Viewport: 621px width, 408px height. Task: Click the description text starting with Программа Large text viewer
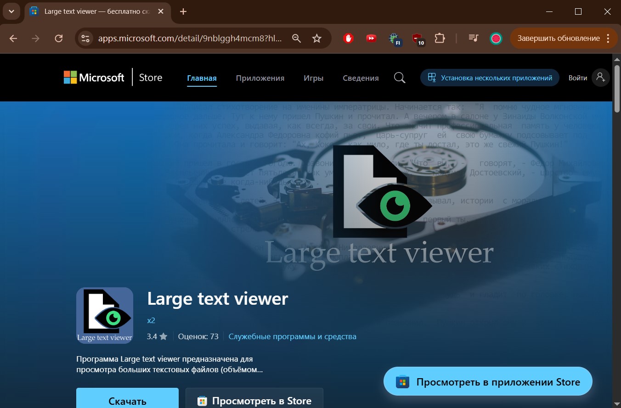pos(170,364)
